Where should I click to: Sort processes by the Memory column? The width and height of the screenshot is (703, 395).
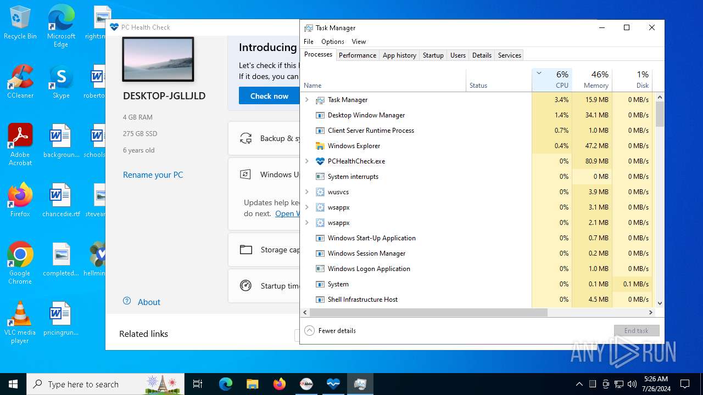(592, 80)
